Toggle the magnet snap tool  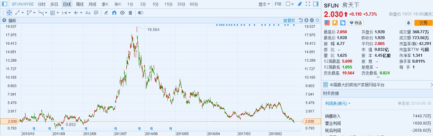coord(114,13)
